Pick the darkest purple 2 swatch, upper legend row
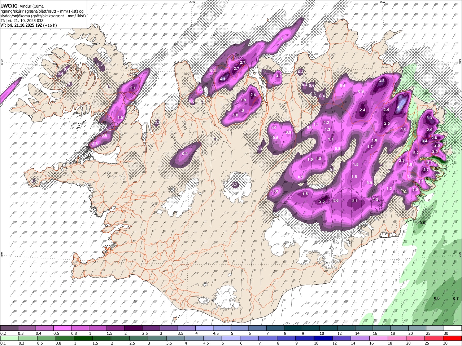 (134, 328)
